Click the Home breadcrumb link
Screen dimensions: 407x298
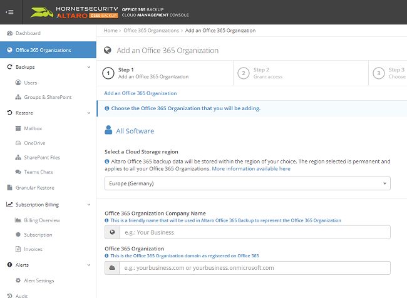point(111,31)
